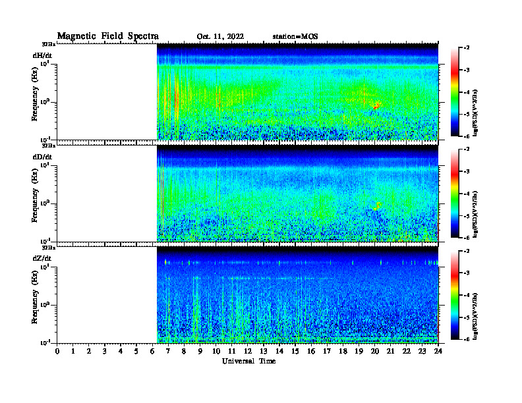Viewport: 522px width, 403px height.
Task: Click the dZ/dt spectrogram data area
Action: click(x=297, y=295)
